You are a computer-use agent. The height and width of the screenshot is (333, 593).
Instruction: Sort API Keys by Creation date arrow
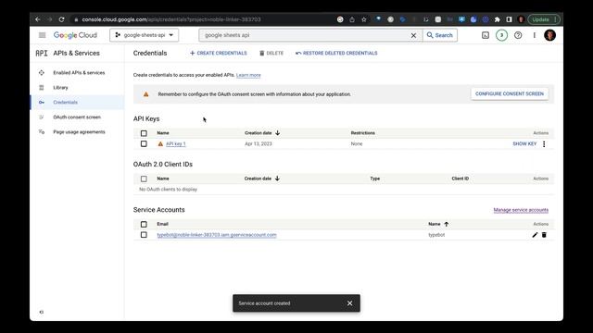point(278,133)
